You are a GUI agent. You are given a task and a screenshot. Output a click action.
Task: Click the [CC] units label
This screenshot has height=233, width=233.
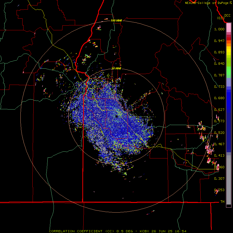[x=221, y=18]
